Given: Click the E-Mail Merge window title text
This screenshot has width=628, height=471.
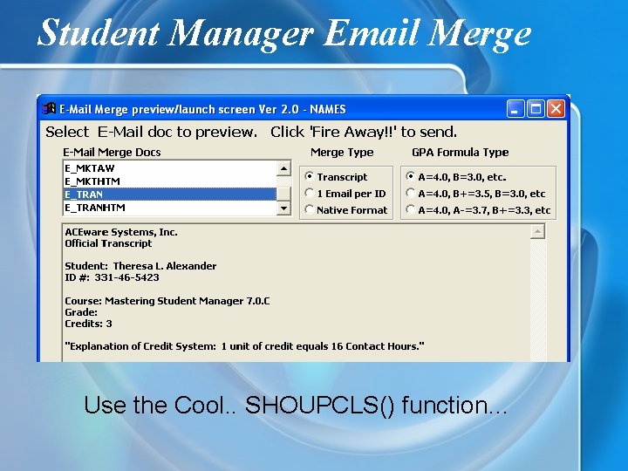Looking at the screenshot, I should (x=202, y=109).
